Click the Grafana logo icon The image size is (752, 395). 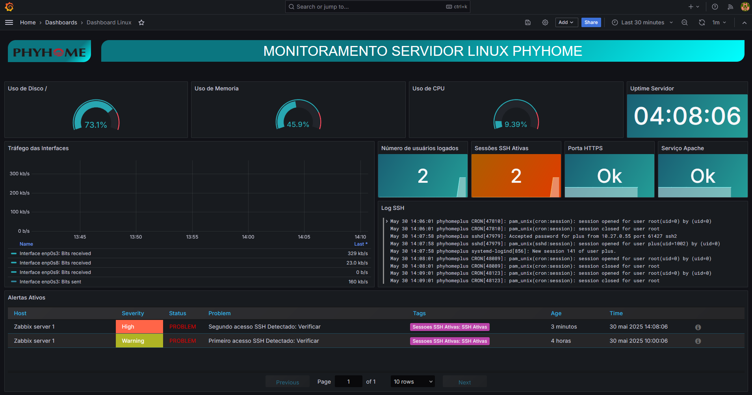[x=9, y=7]
